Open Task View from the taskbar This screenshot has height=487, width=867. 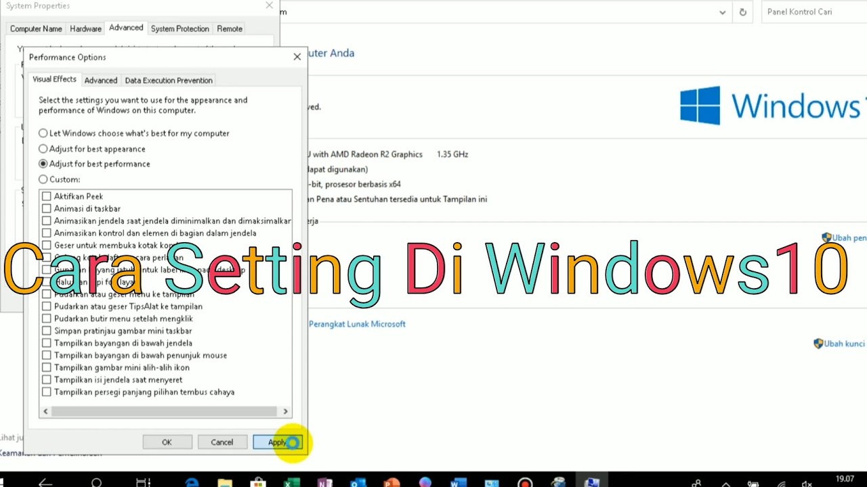pos(143,483)
